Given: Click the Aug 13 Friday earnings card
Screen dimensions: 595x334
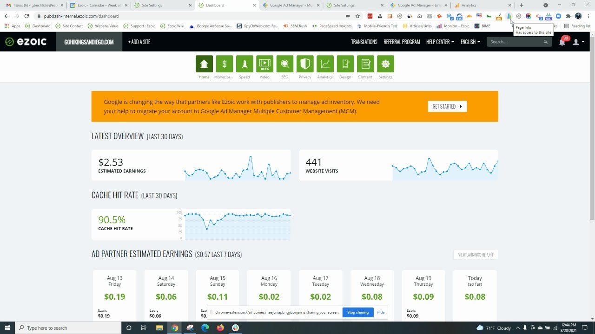Looking at the screenshot, I should pos(114,295).
